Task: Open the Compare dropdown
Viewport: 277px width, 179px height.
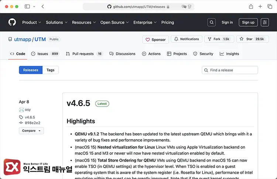Action: pyautogui.click(x=31, y=131)
